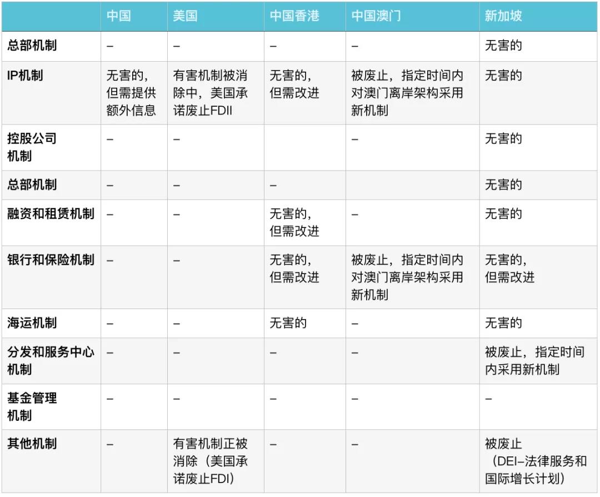The height and width of the screenshot is (497, 600).
Task: Select the 被废止，指定时间内采用新机制 cell under 新加坡
Action: coord(534,361)
